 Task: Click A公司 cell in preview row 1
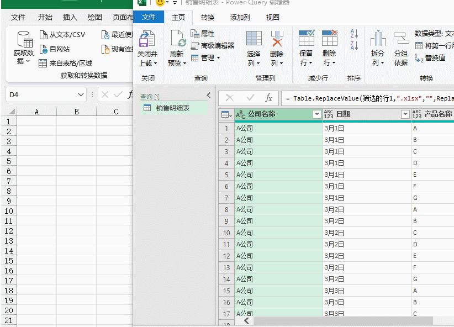(x=278, y=128)
